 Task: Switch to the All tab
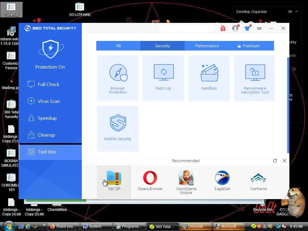(118, 46)
